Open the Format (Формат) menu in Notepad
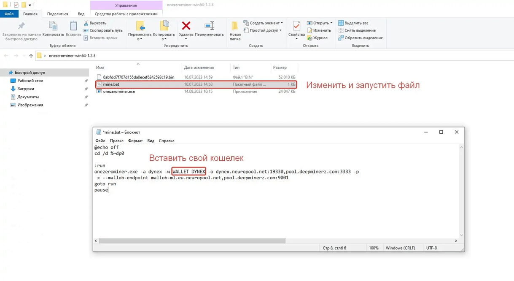This screenshot has width=514, height=281. 135,141
